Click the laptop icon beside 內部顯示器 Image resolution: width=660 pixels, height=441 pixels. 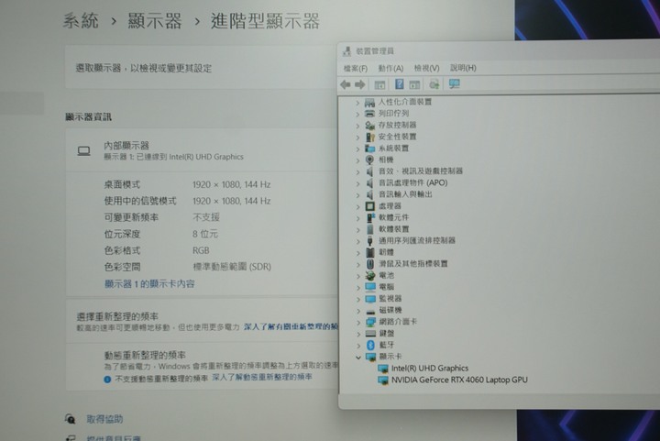[83, 151]
